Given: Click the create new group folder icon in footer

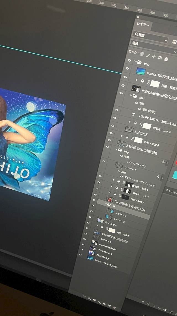Looking at the screenshot, I should coord(104,304).
